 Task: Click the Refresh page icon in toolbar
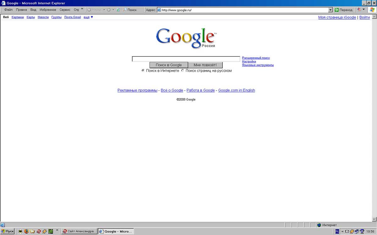tap(118, 10)
